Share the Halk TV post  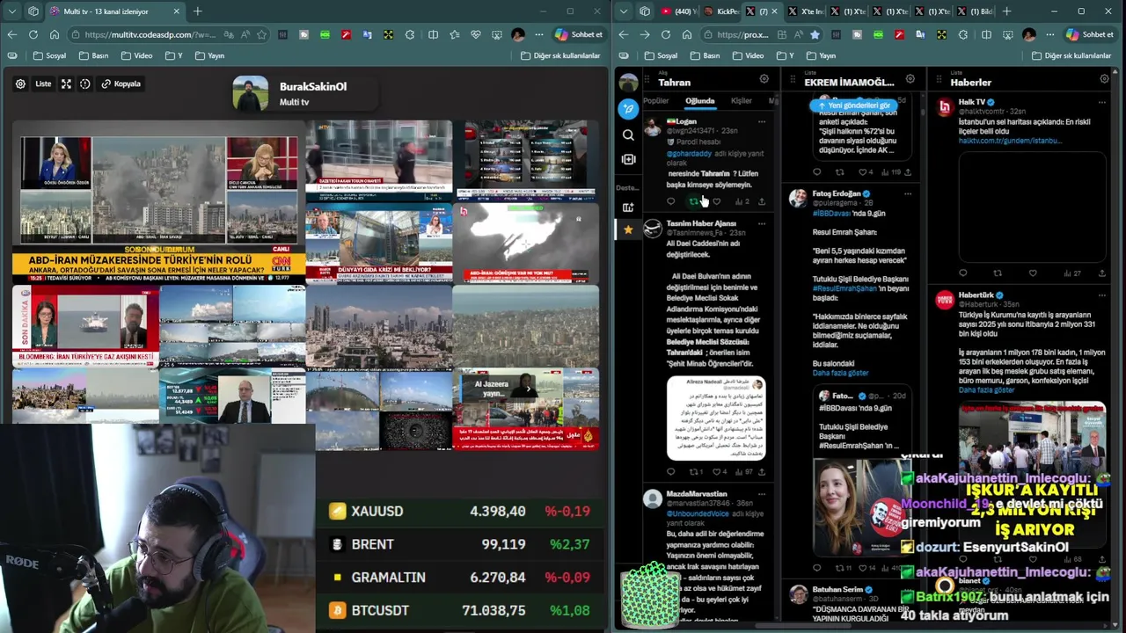[x=1101, y=273]
